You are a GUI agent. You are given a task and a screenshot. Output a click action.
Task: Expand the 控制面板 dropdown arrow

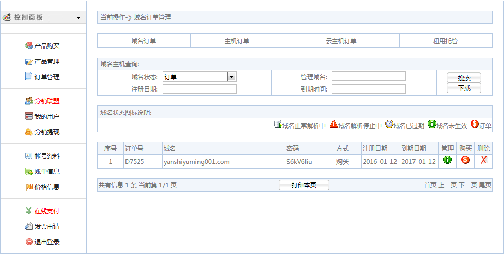click(78, 18)
